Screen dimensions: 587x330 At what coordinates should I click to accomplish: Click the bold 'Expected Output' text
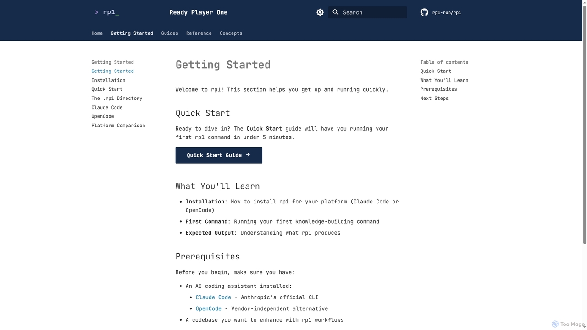[210, 233]
